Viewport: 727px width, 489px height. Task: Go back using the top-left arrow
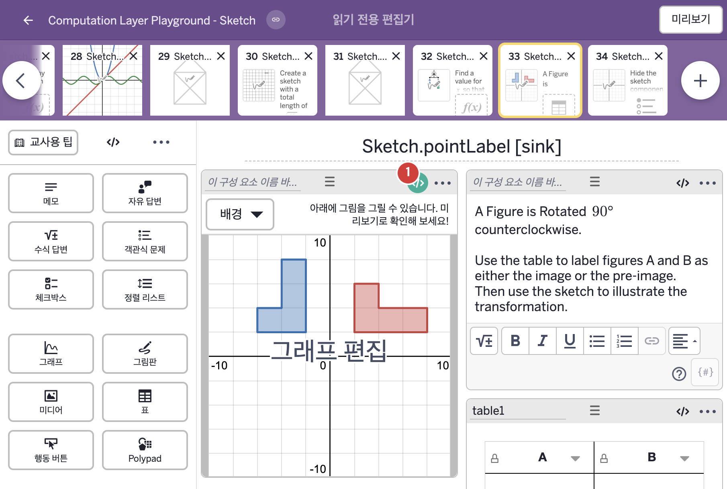pyautogui.click(x=28, y=20)
